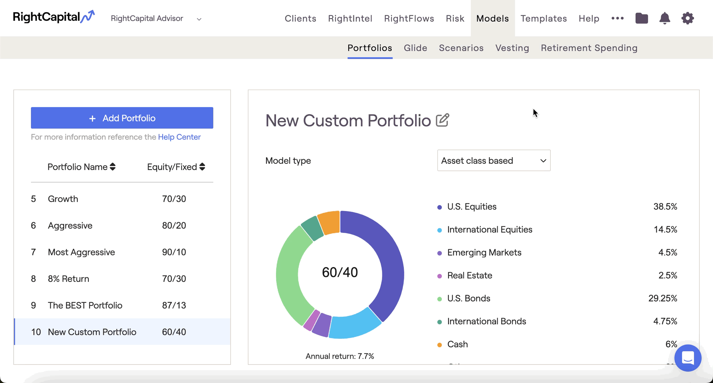This screenshot has height=383, width=713.
Task: Open the RightCapital Advisor account dropdown
Action: click(156, 19)
